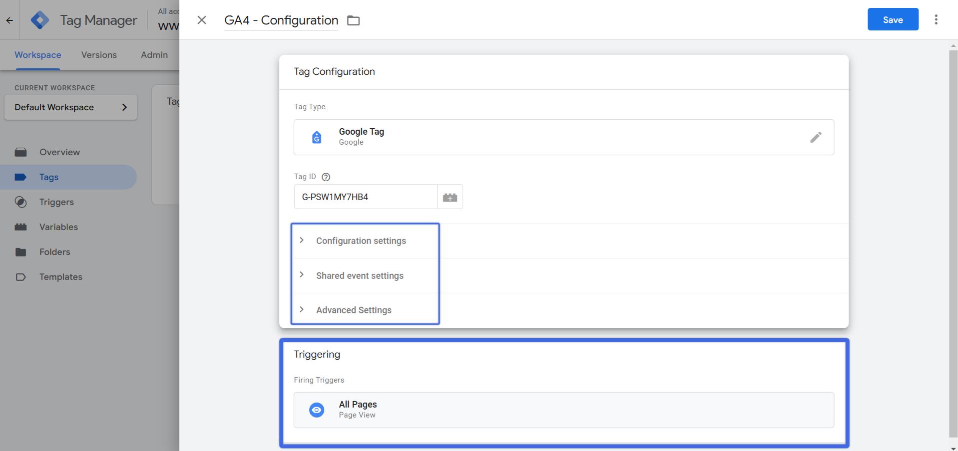The height and width of the screenshot is (451, 958).
Task: Click the Variables sidebar icon
Action: pos(20,227)
